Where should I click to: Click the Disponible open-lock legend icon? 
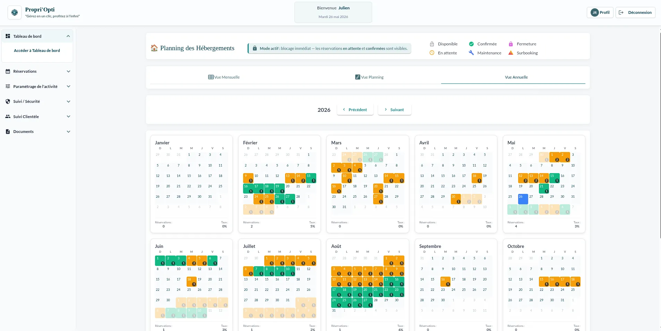pyautogui.click(x=432, y=44)
